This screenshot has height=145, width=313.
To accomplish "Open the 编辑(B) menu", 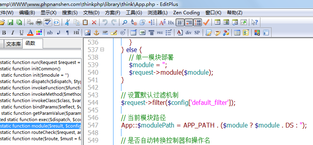I will point(27,13).
